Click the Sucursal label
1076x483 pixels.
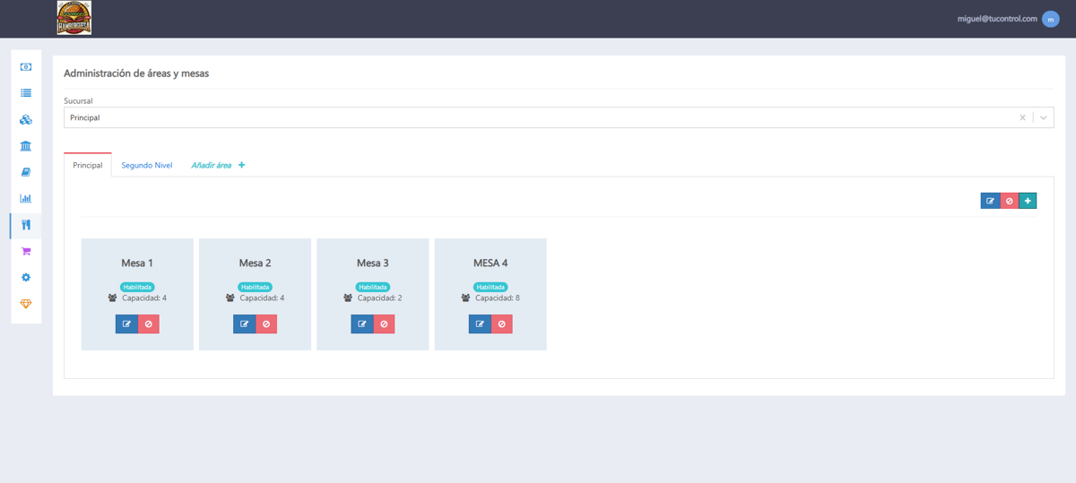(x=78, y=101)
